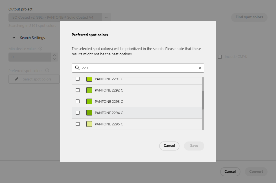276x183 pixels.
Task: Click the Preferred spot colors dialog title
Action: pos(90,35)
